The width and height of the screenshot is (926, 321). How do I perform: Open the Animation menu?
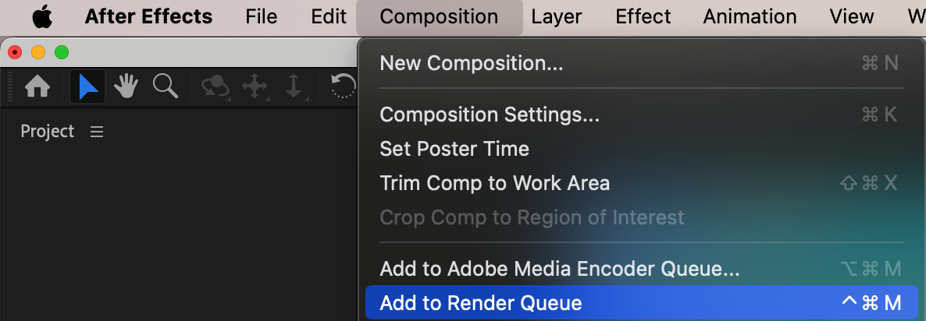pyautogui.click(x=750, y=16)
